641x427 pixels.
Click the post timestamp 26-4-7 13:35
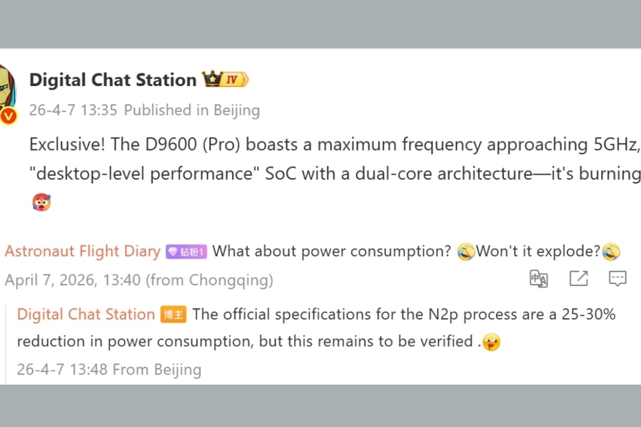pos(73,110)
